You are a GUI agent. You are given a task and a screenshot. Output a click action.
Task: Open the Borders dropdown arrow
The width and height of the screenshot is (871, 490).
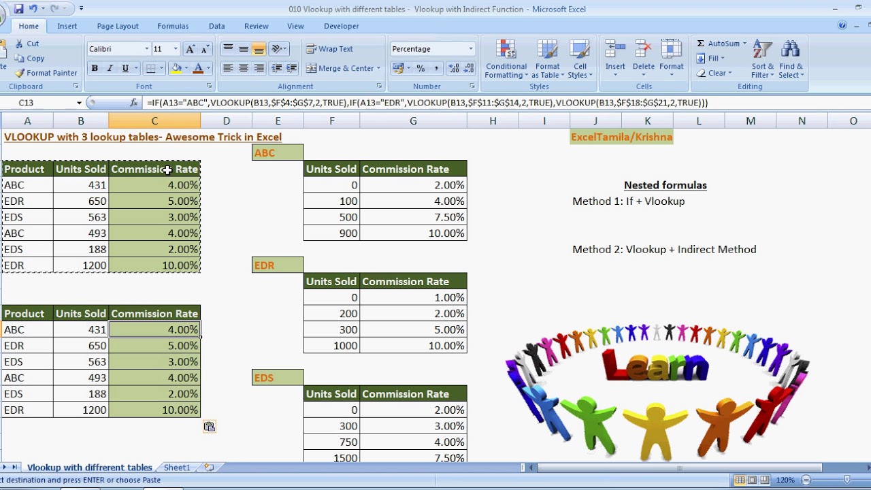click(161, 68)
